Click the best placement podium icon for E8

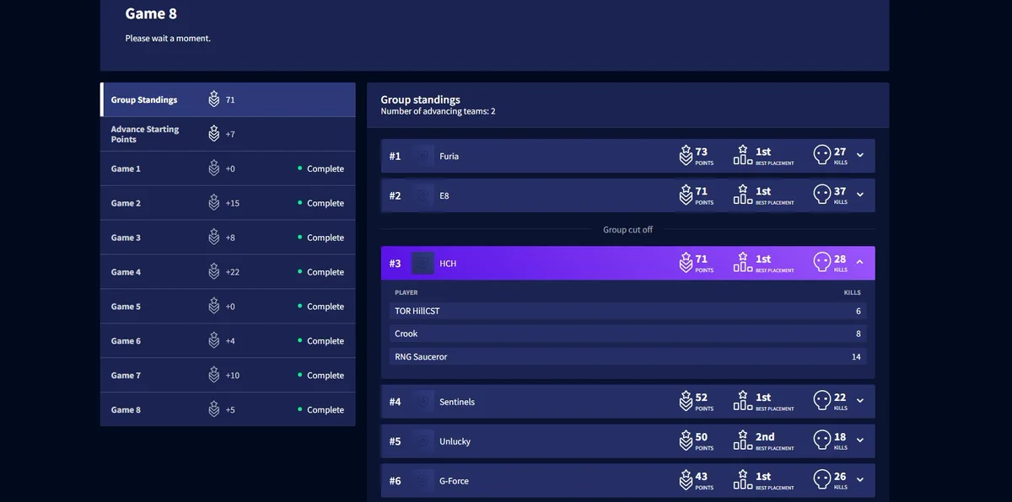tap(743, 195)
